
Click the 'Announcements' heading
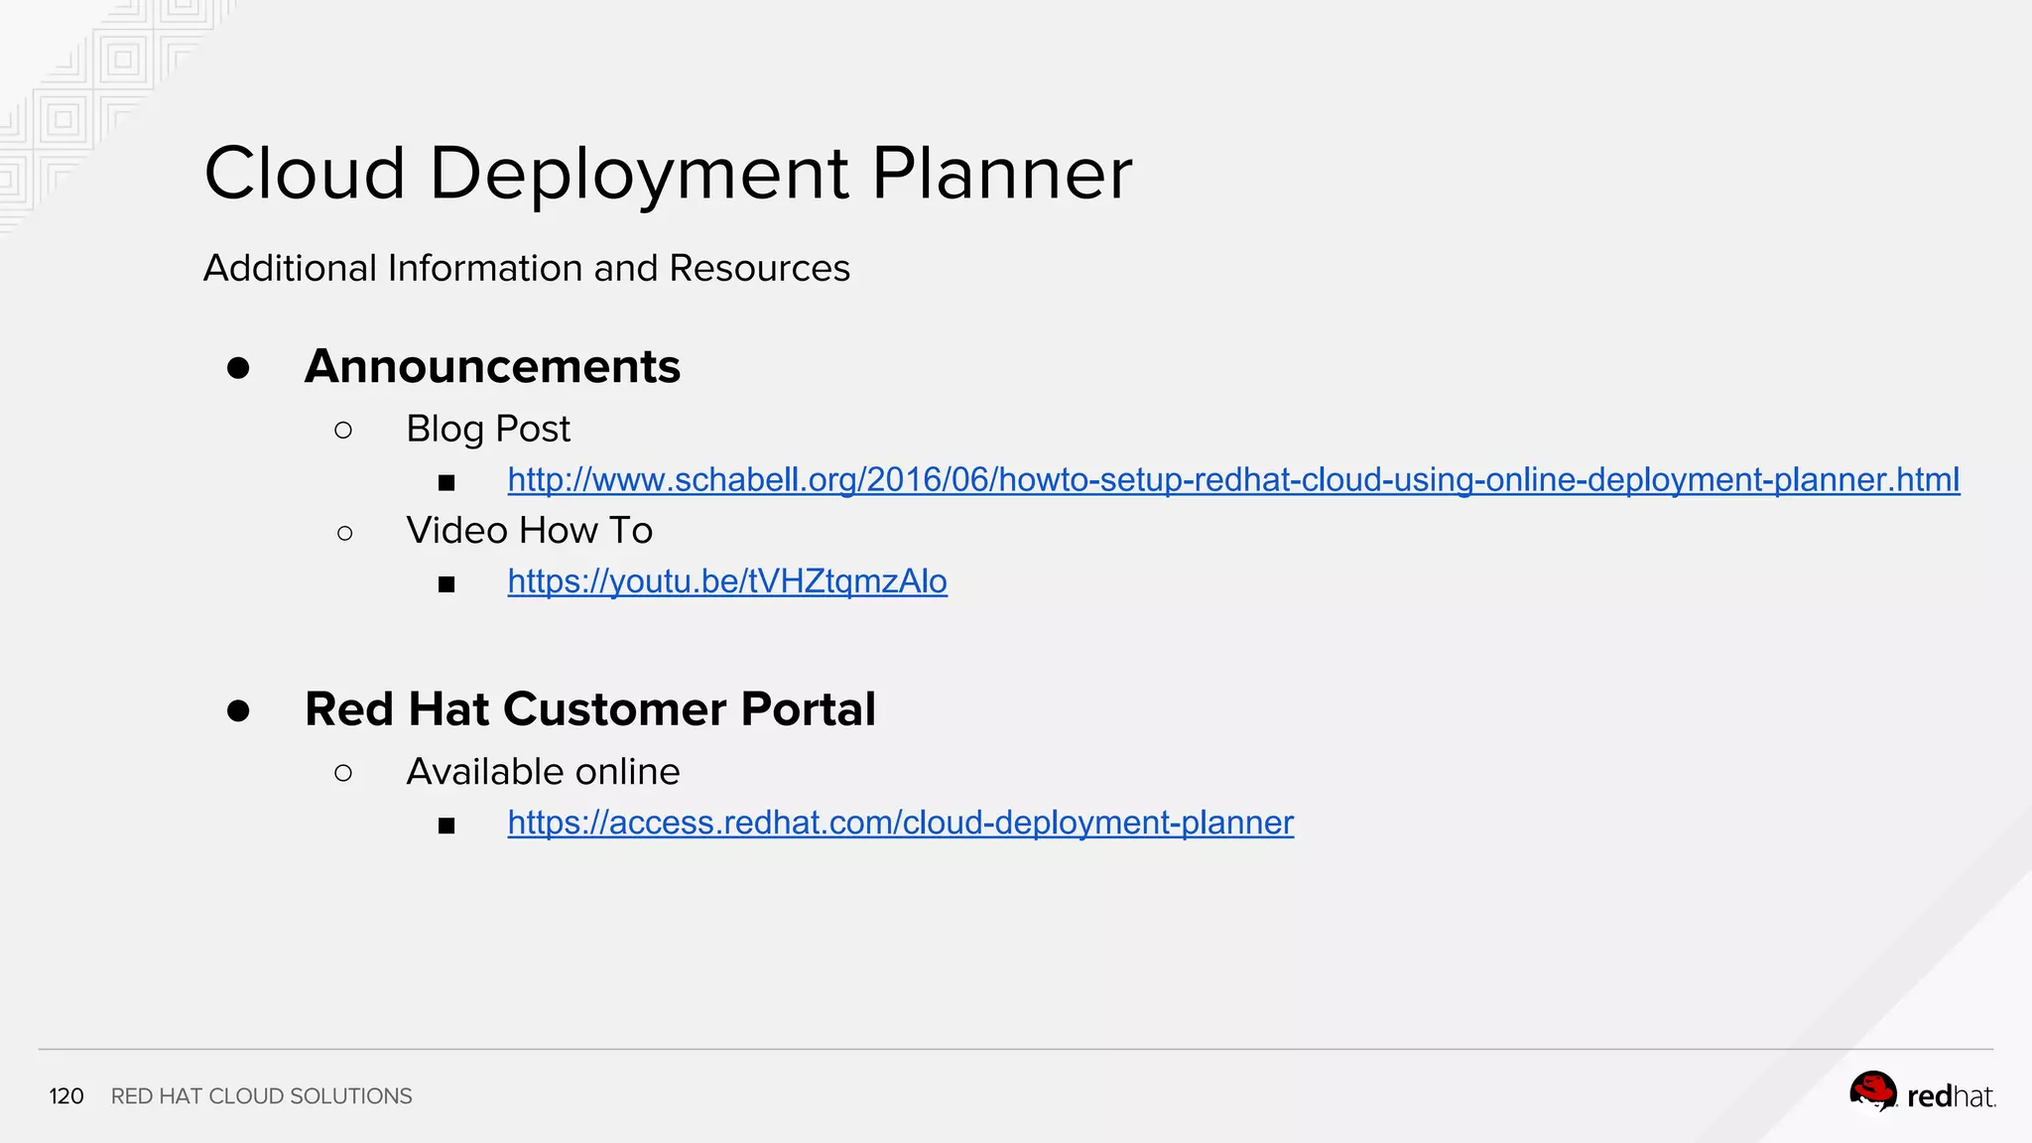(492, 366)
